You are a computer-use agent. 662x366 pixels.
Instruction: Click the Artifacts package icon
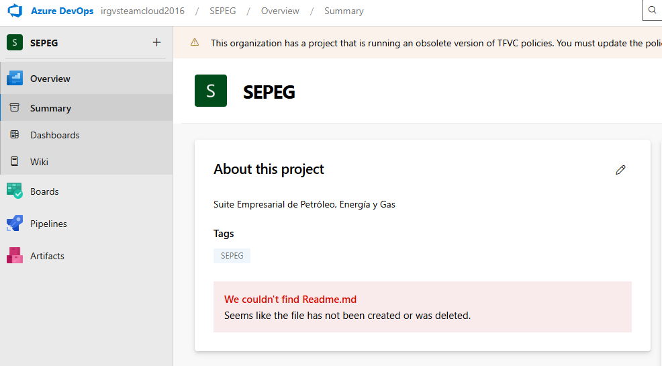point(15,255)
